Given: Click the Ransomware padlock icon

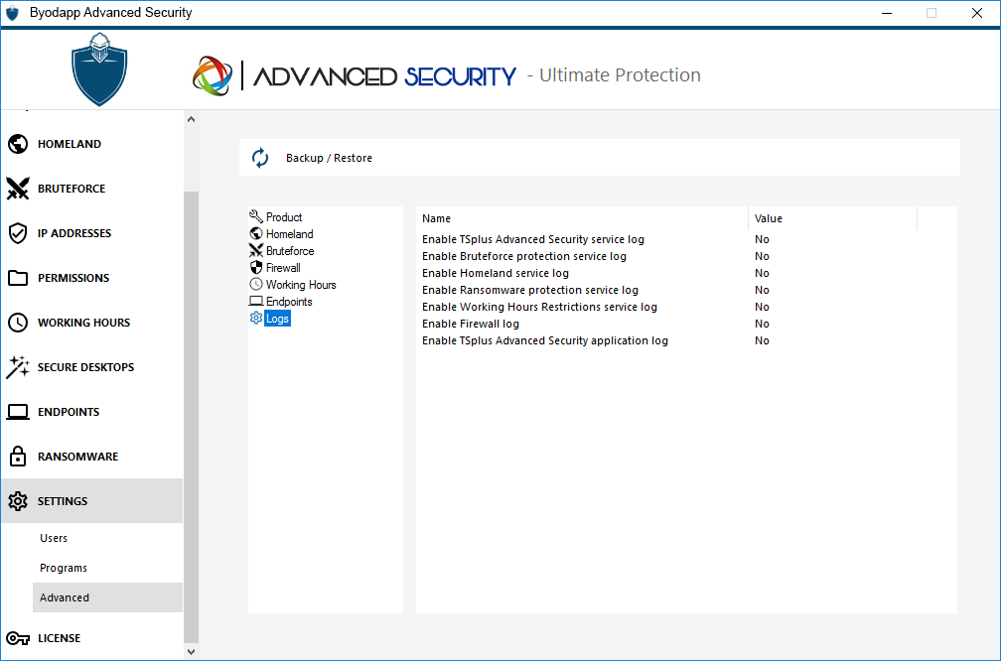Looking at the screenshot, I should (x=18, y=457).
